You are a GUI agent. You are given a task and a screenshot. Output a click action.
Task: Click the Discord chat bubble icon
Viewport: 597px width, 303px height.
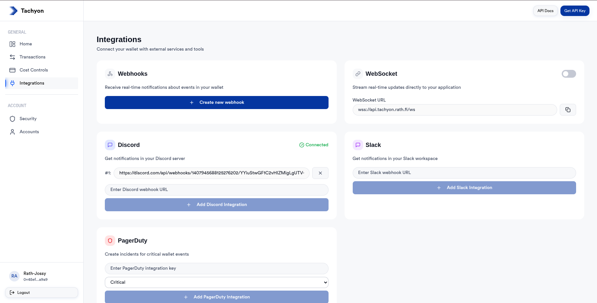pos(110,145)
